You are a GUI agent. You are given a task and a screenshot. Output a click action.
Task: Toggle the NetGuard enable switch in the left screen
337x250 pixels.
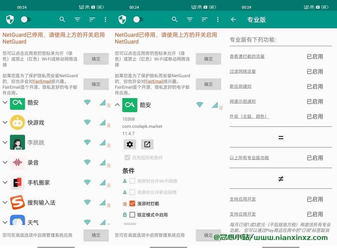[26, 20]
